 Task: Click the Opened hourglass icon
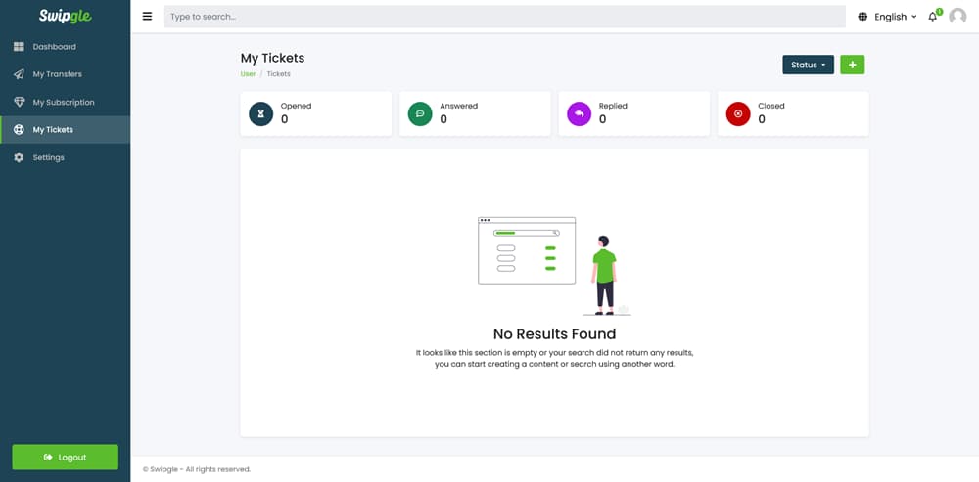coord(261,114)
